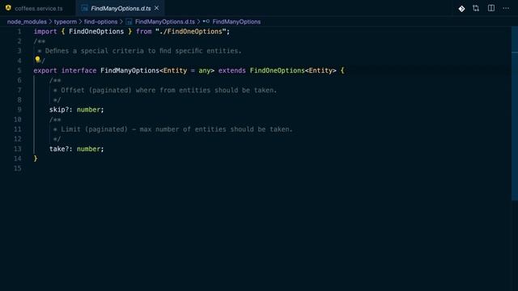Open the More Actions ellipsis menu

[506, 8]
